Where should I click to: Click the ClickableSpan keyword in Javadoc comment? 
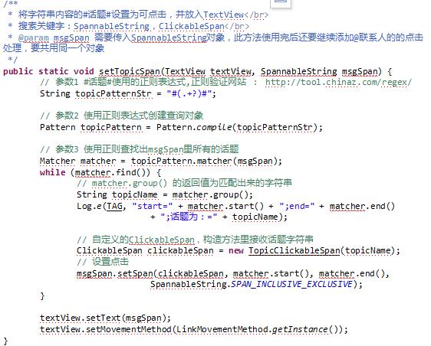pos(192,26)
